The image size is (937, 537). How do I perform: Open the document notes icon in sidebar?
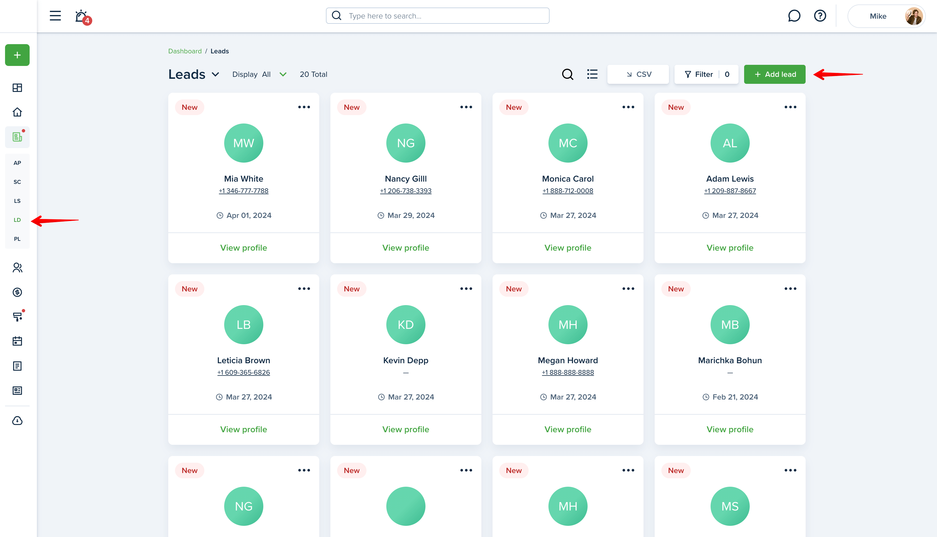tap(17, 366)
